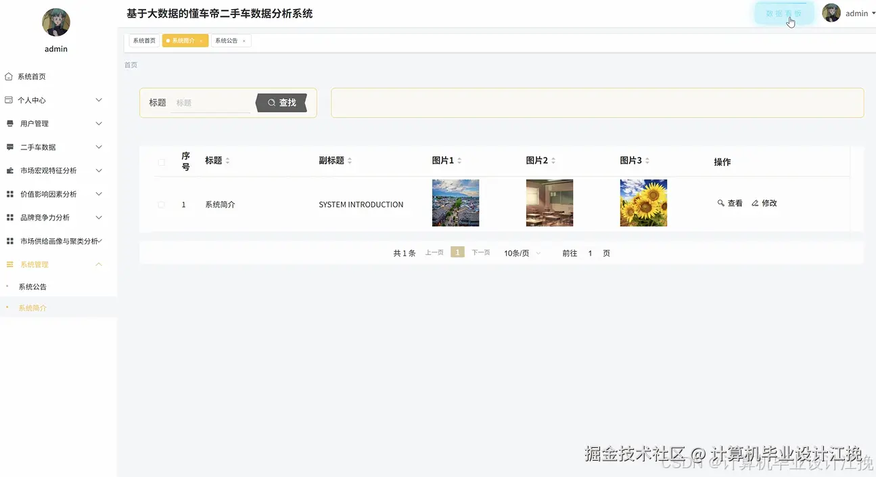Sort by 图片1 column sort arrows
Image resolution: width=876 pixels, height=477 pixels.
click(x=459, y=161)
